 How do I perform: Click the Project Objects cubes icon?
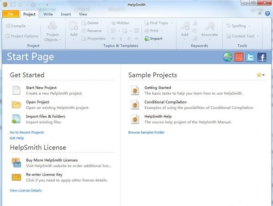(52, 26)
